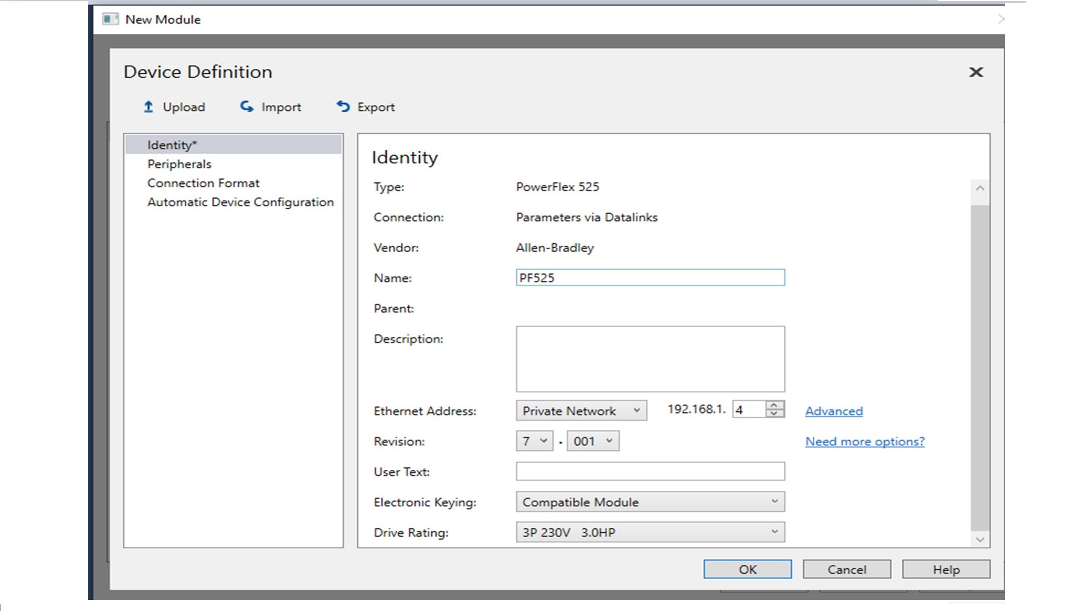Select the Connection Format section

(203, 182)
